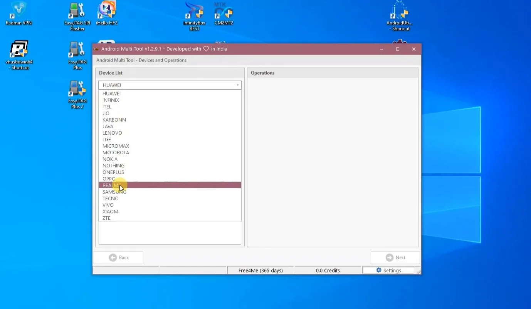This screenshot has width=531, height=309.
Task: Select the highlighted REALME entry
Action: 170,185
